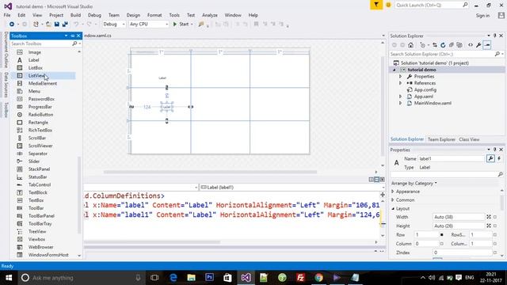Click Sync with Active Document icon
The image size is (507, 285).
pos(435,45)
